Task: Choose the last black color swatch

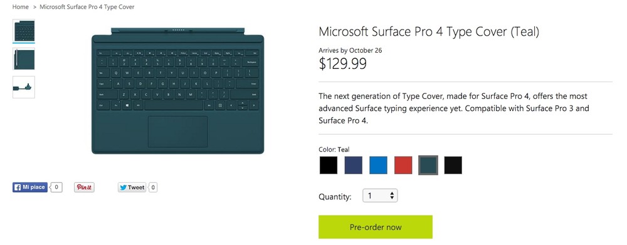Action: click(x=453, y=165)
